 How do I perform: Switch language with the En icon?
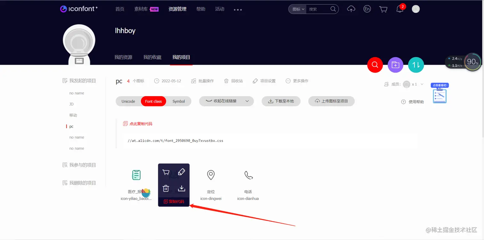coord(367,9)
